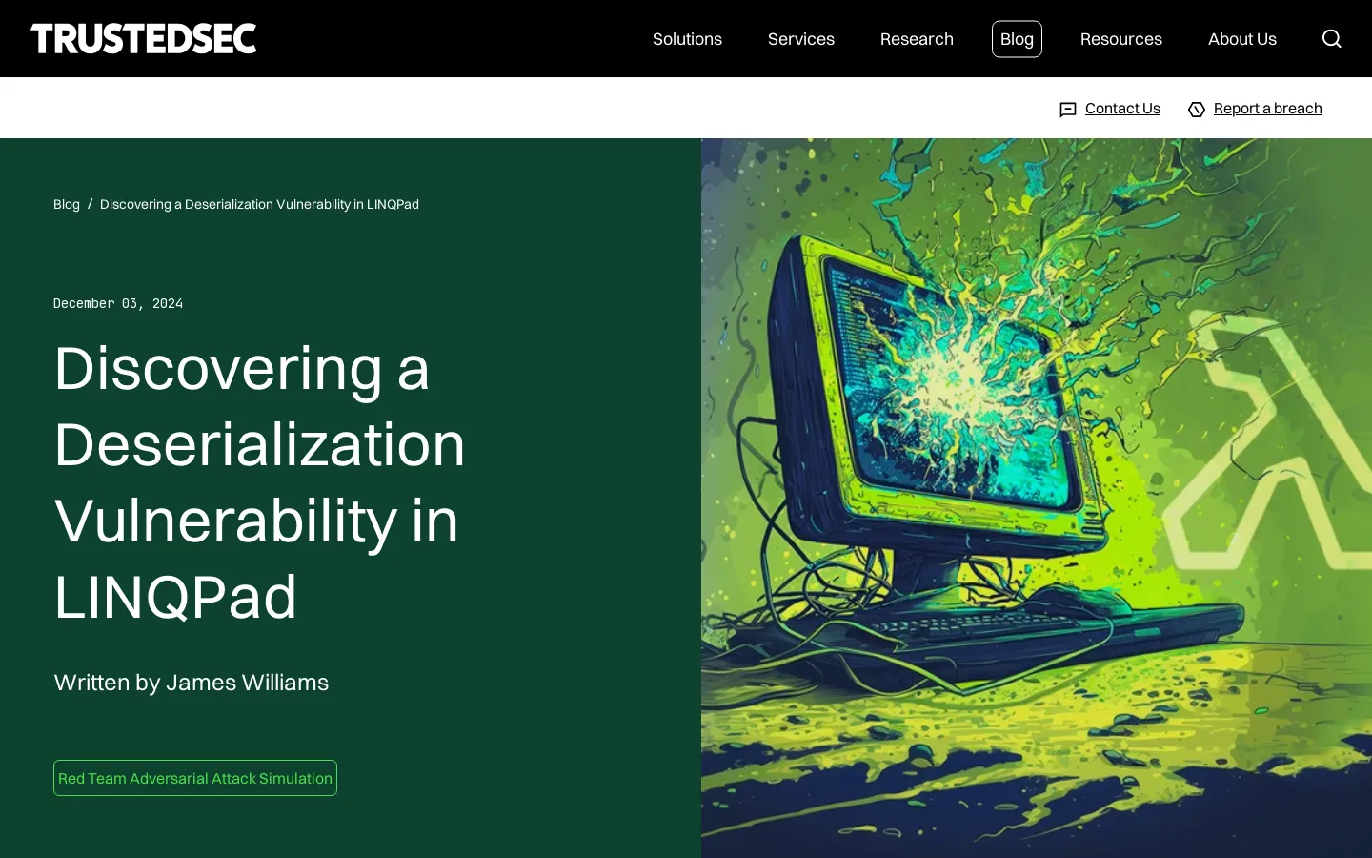Expand the Research navigation item

917,39
